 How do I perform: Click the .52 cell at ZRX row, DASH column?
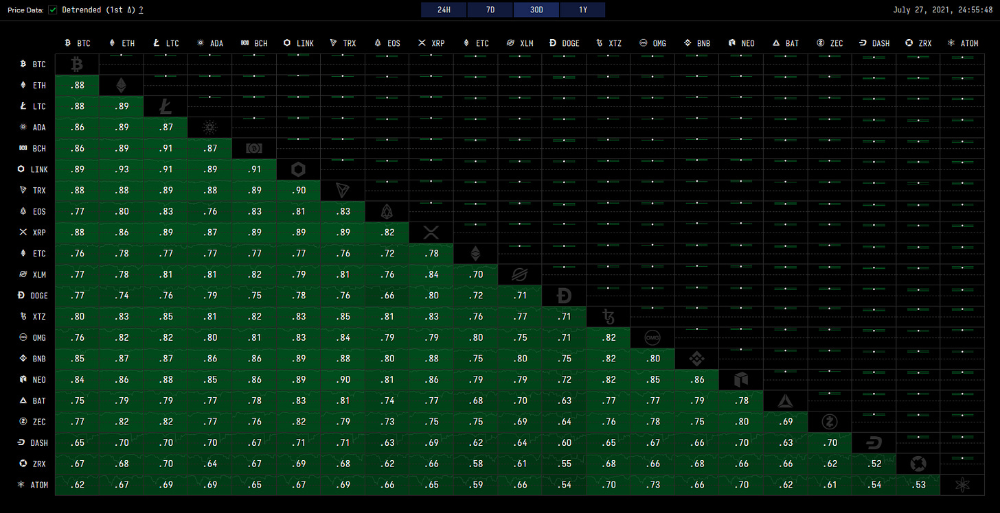(x=874, y=464)
